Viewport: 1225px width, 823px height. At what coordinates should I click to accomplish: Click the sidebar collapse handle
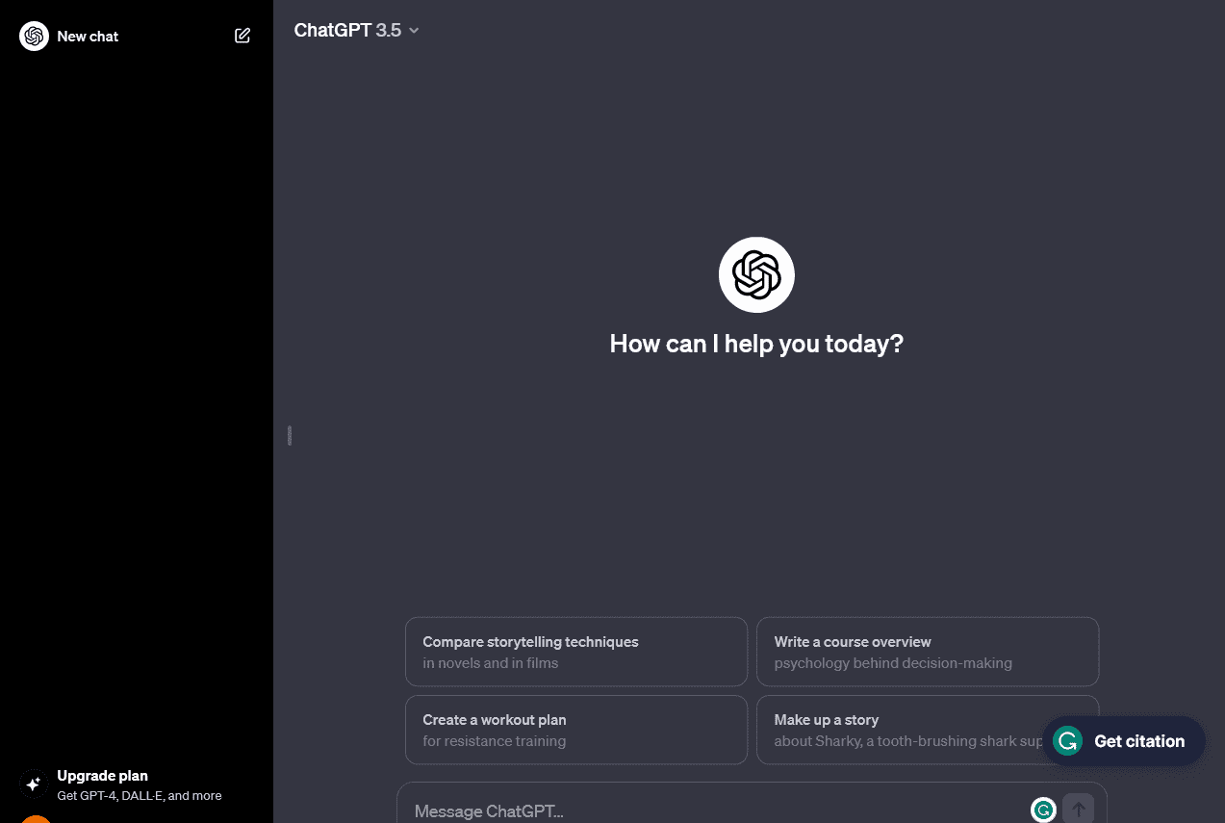pos(289,435)
